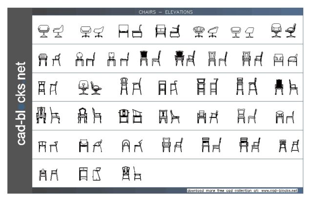Choose the small chair front view starting bottom row
The height and width of the screenshot is (201, 310).
point(43,175)
